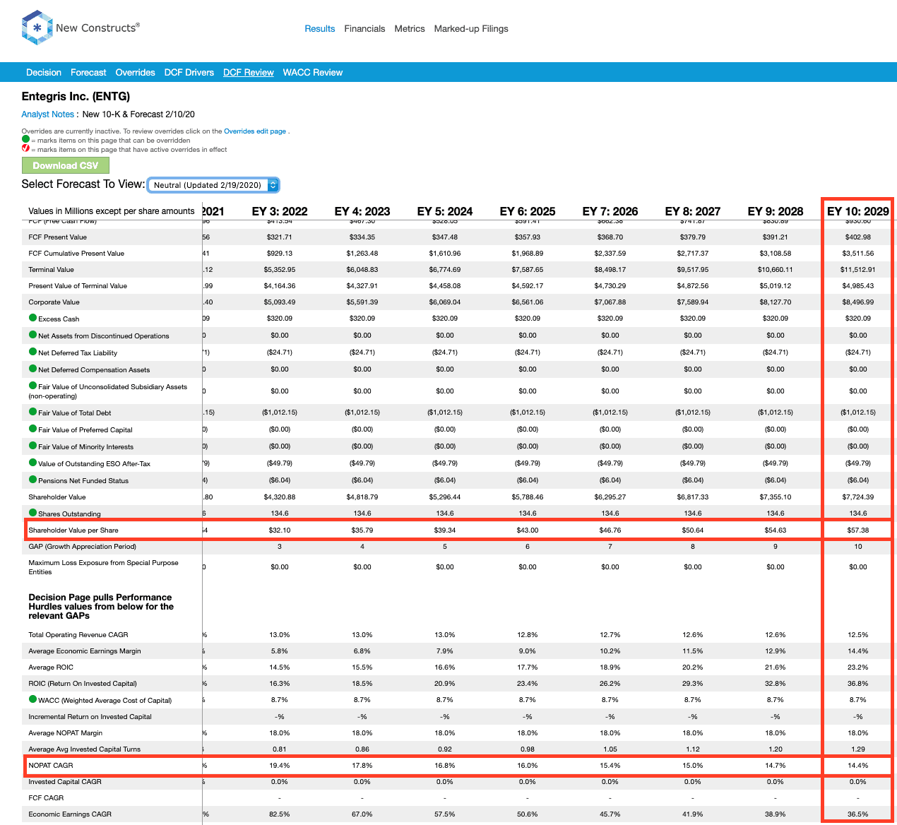Click the Average ROIC row label
Image resolution: width=897 pixels, height=825 pixels.
[x=51, y=667]
